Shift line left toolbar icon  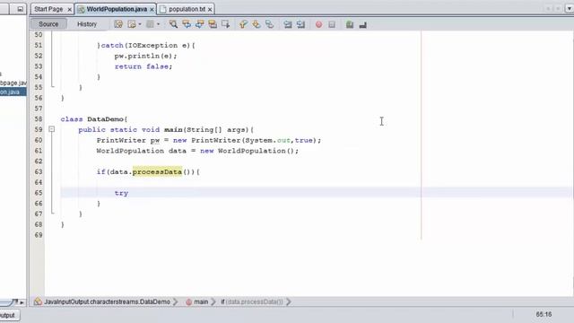[288, 24]
